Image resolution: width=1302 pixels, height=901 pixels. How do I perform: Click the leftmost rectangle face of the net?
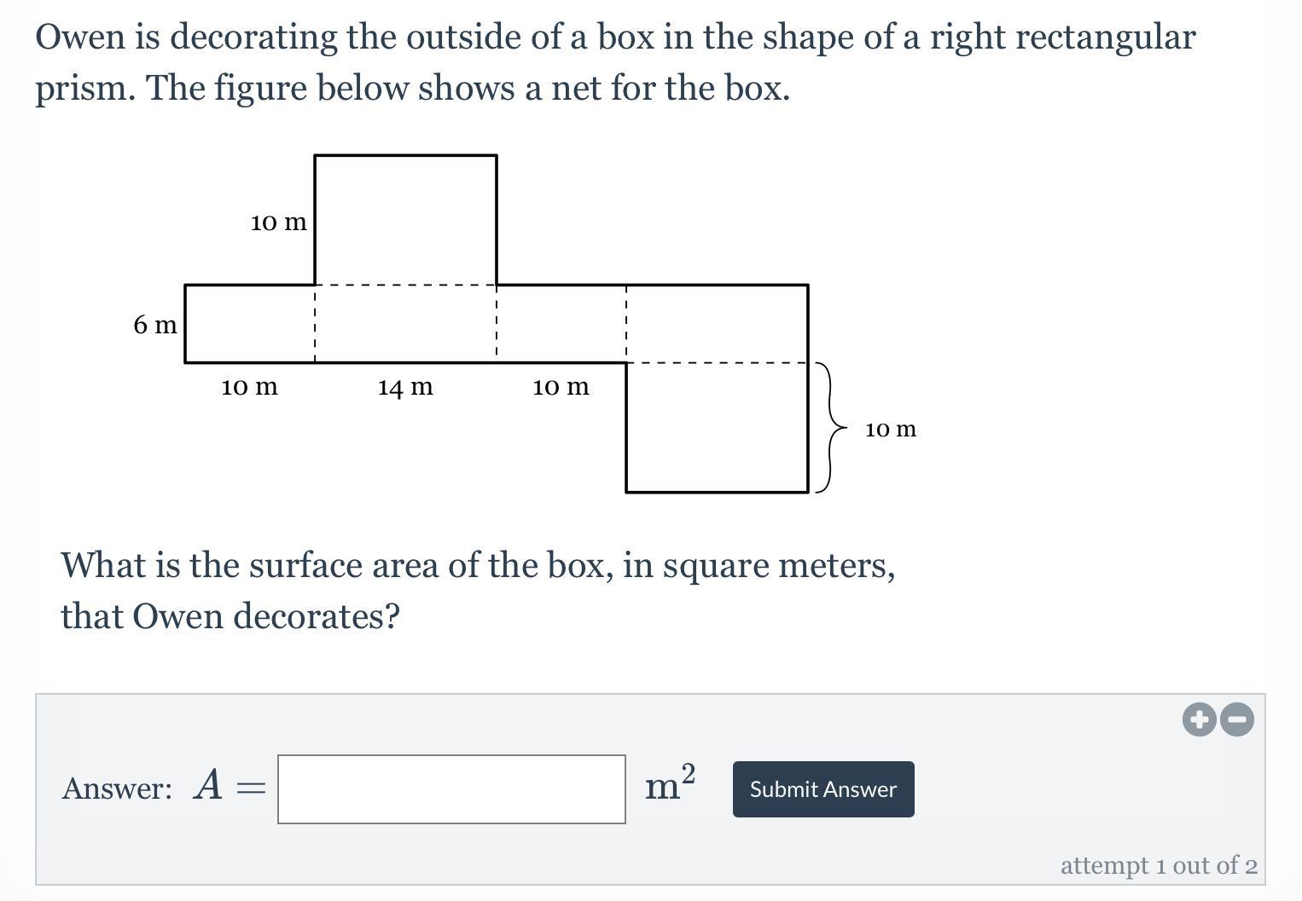tap(249, 324)
